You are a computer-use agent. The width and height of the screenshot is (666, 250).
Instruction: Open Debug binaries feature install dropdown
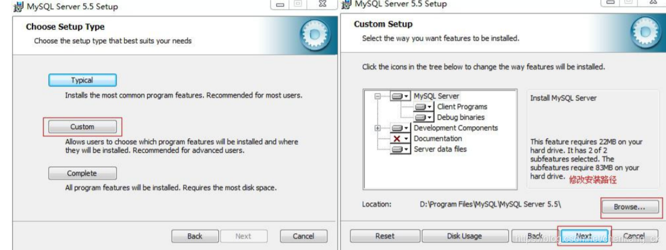tap(424, 117)
